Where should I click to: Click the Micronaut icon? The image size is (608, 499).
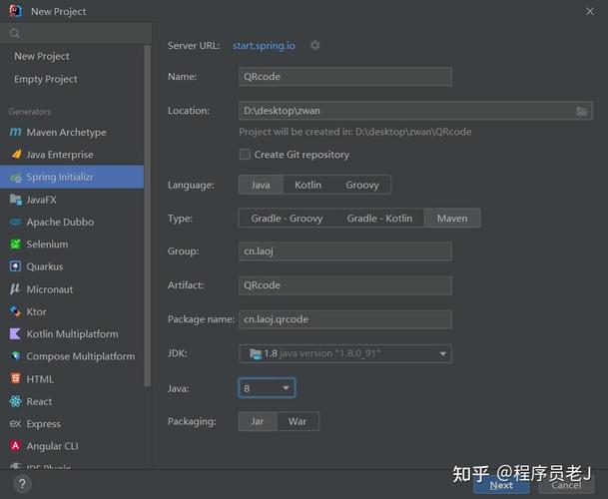(15, 288)
